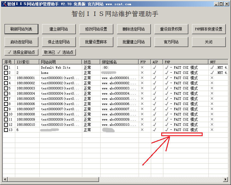This screenshot has width=231, height=185.
Task: Enable checkbox for row 8 test00000006
Action: [6, 104]
